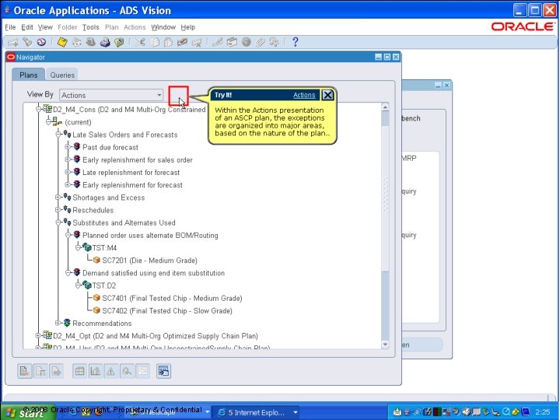Image resolution: width=560 pixels, height=420 pixels.
Task: Click the Paste clipboard toolbar icon
Action: (168, 42)
